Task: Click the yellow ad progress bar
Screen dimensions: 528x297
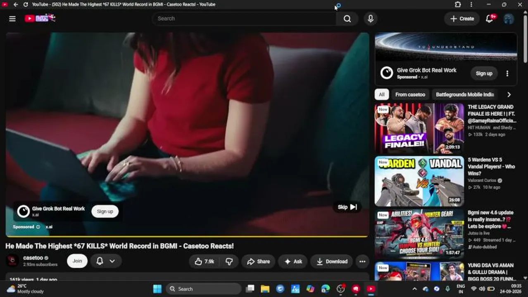Action: [x=187, y=236]
